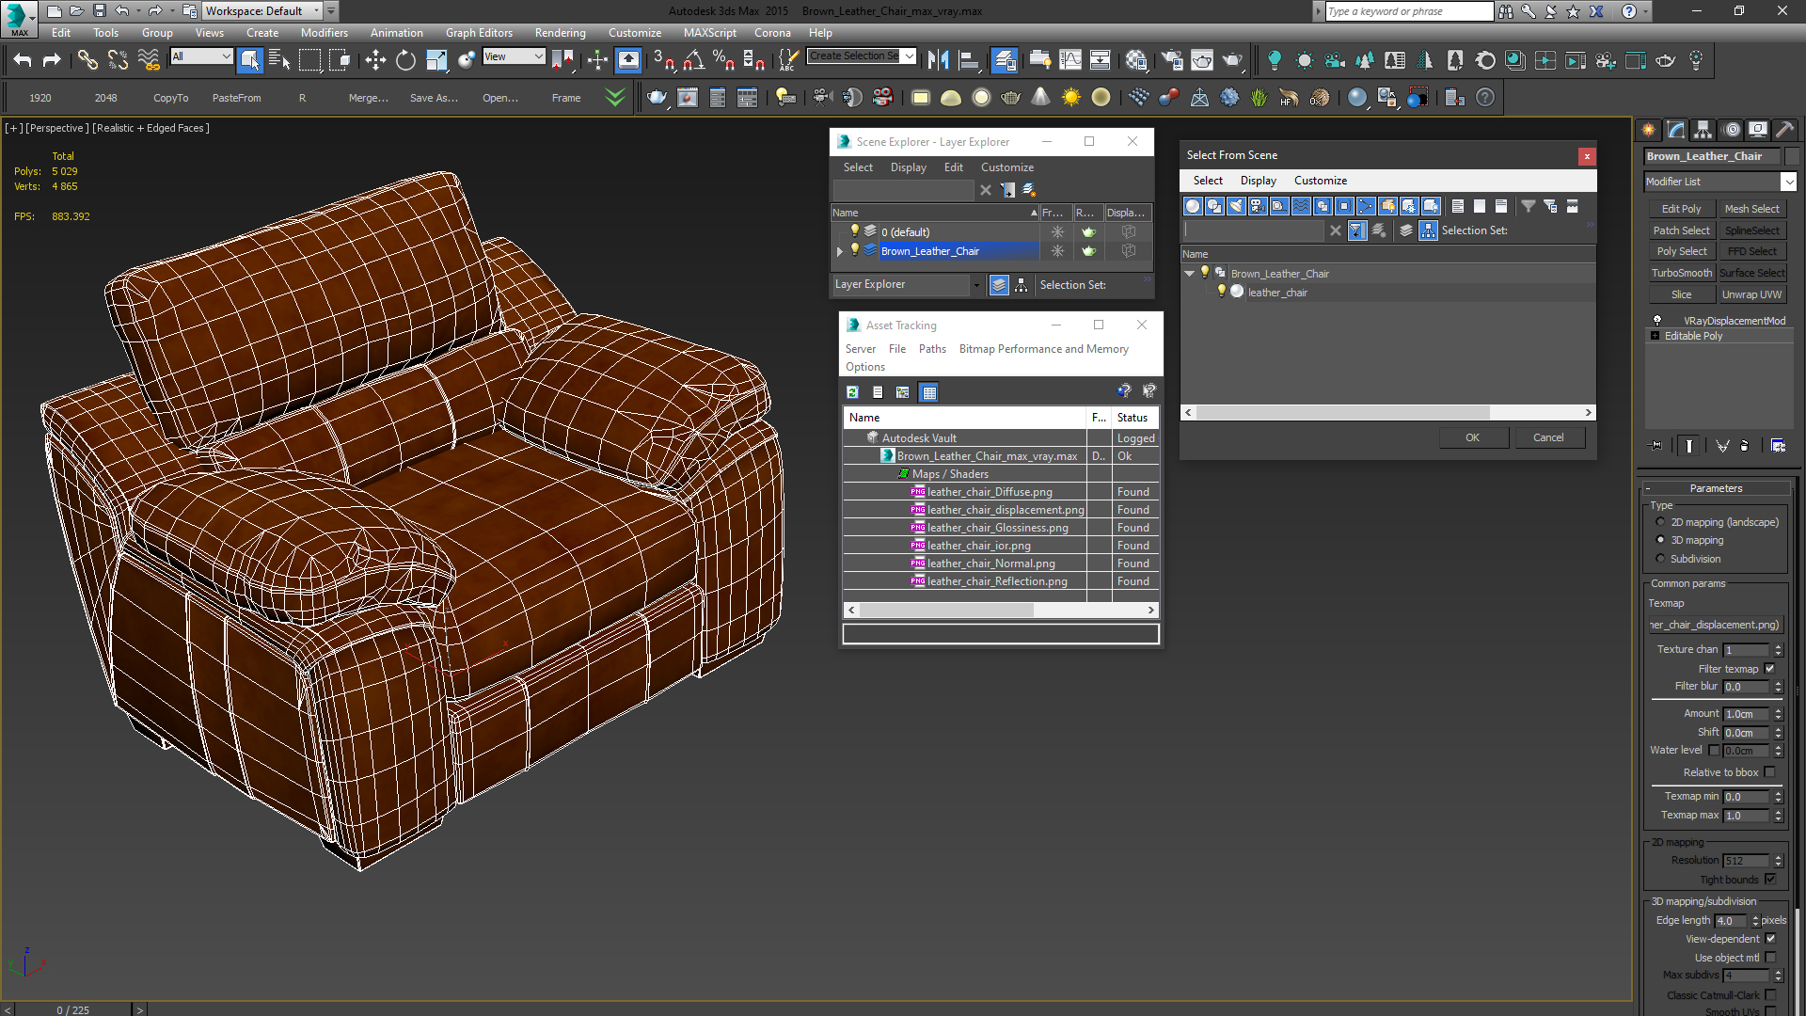Click OK in Select From Scene dialog
The width and height of the screenshot is (1806, 1016).
click(x=1472, y=437)
